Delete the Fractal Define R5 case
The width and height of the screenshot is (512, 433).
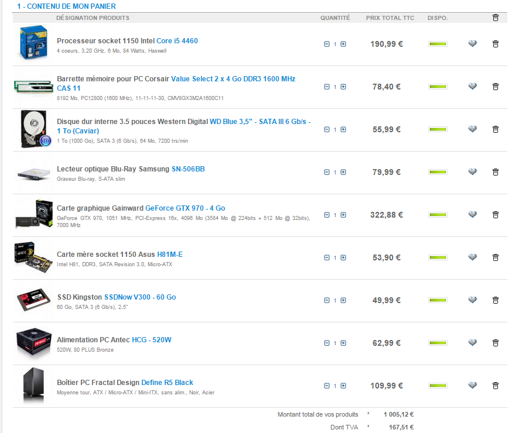[496, 386]
